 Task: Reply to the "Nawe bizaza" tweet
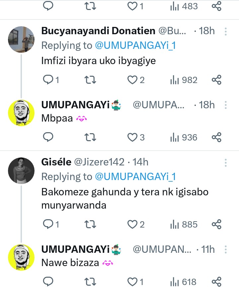pos(48,282)
